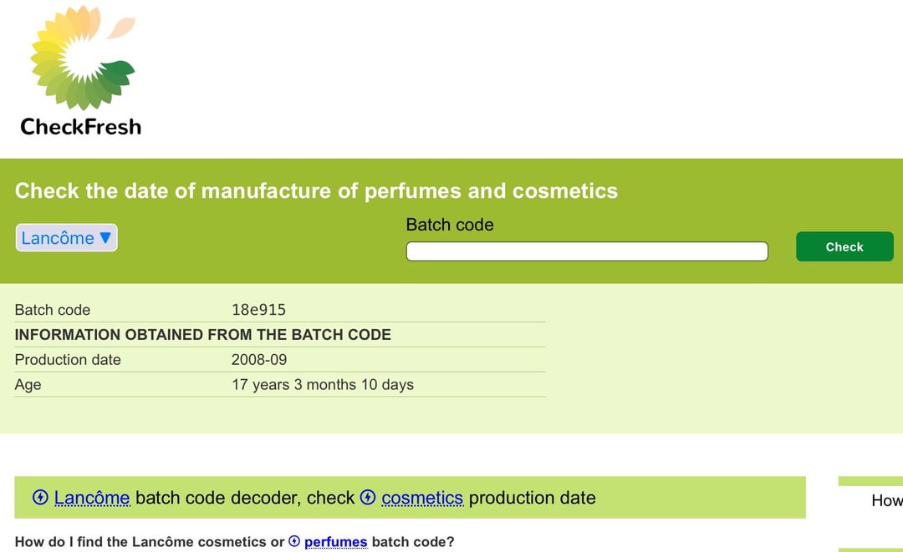Viewport: 903px width, 552px height.
Task: Click the partially visible "How" side panel
Action: point(885,500)
